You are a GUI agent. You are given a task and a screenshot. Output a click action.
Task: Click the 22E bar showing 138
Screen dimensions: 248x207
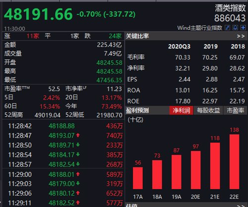[x=234, y=162]
